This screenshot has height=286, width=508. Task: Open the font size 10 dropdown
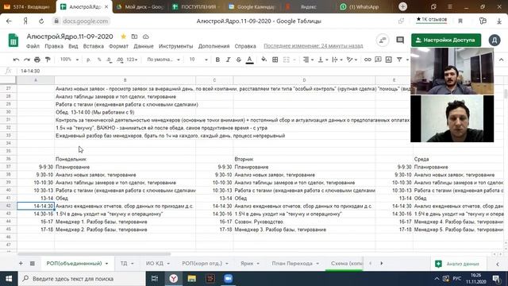click(x=198, y=60)
